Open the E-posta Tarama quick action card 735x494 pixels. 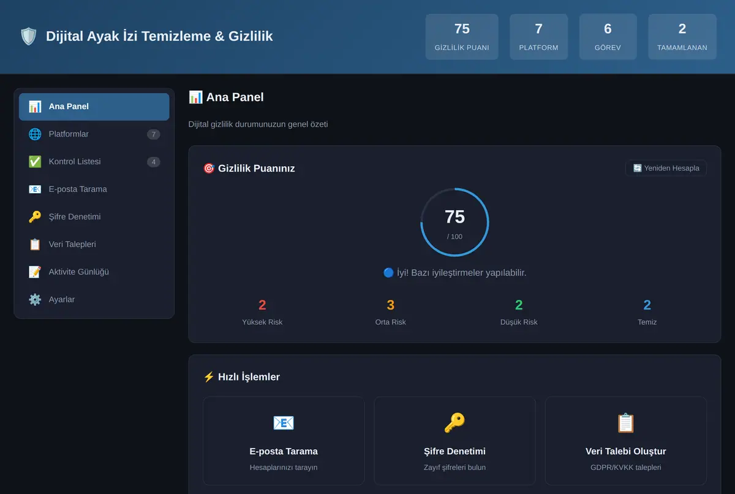point(284,441)
